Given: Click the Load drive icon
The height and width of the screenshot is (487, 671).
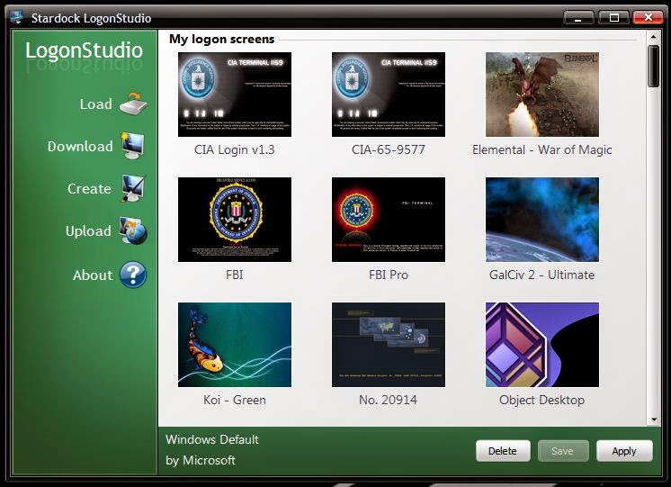Looking at the screenshot, I should click(x=132, y=104).
